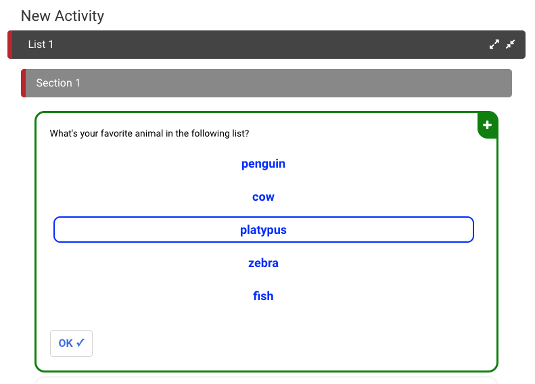Click the red marker strip on List 1 bar

point(10,45)
